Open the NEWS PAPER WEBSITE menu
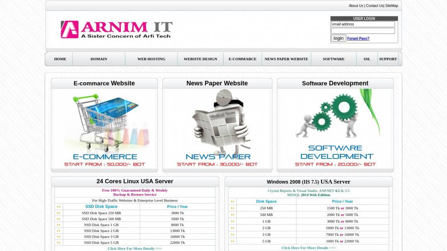This screenshot has height=251, width=447. [286, 59]
